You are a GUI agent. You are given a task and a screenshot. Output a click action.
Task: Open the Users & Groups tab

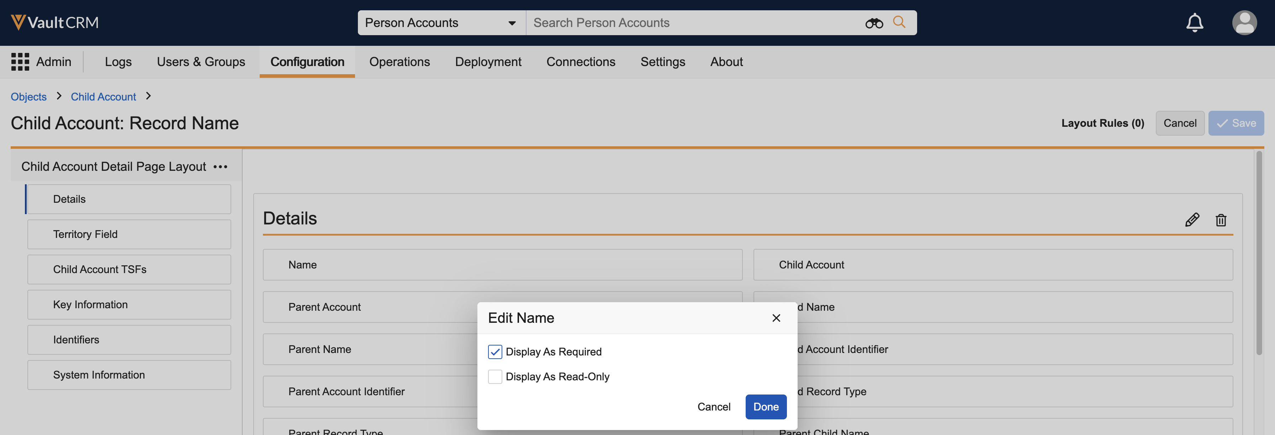click(x=200, y=62)
